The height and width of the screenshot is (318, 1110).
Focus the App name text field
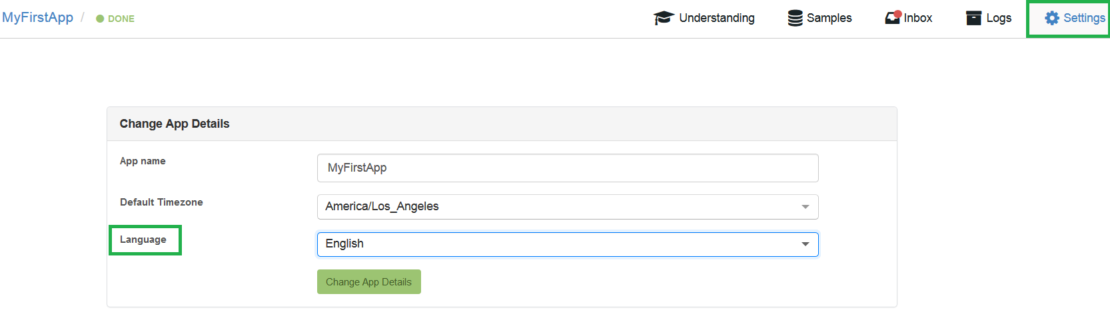point(568,168)
